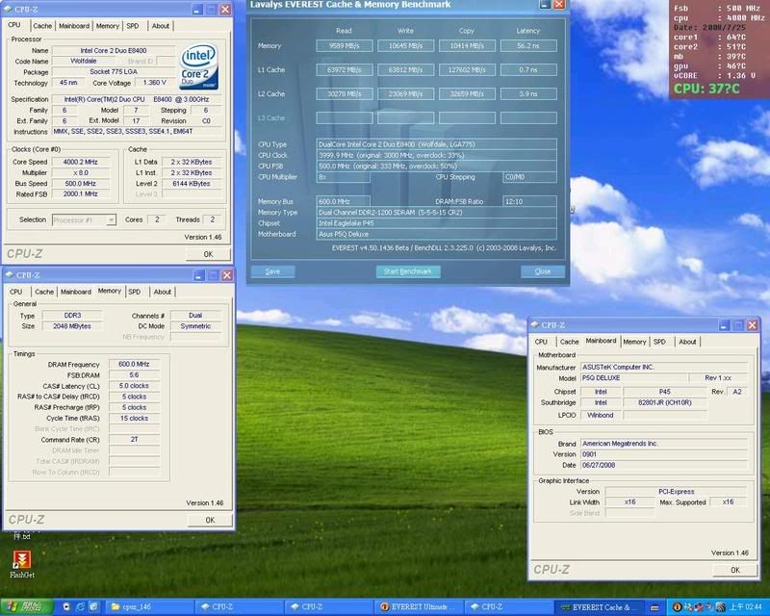Click Start Benchmark in EVEREST

(x=407, y=271)
